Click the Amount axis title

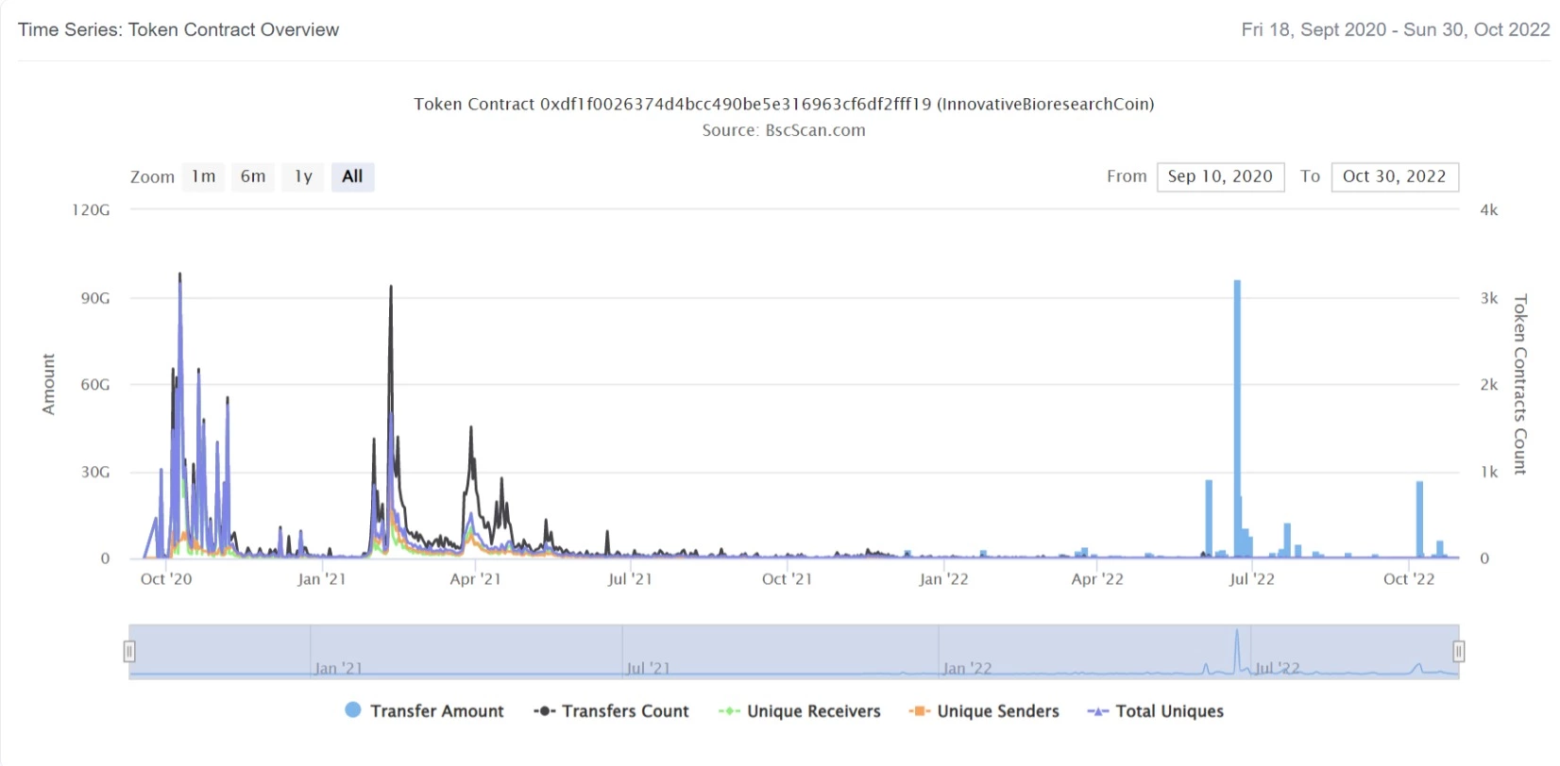pos(49,385)
